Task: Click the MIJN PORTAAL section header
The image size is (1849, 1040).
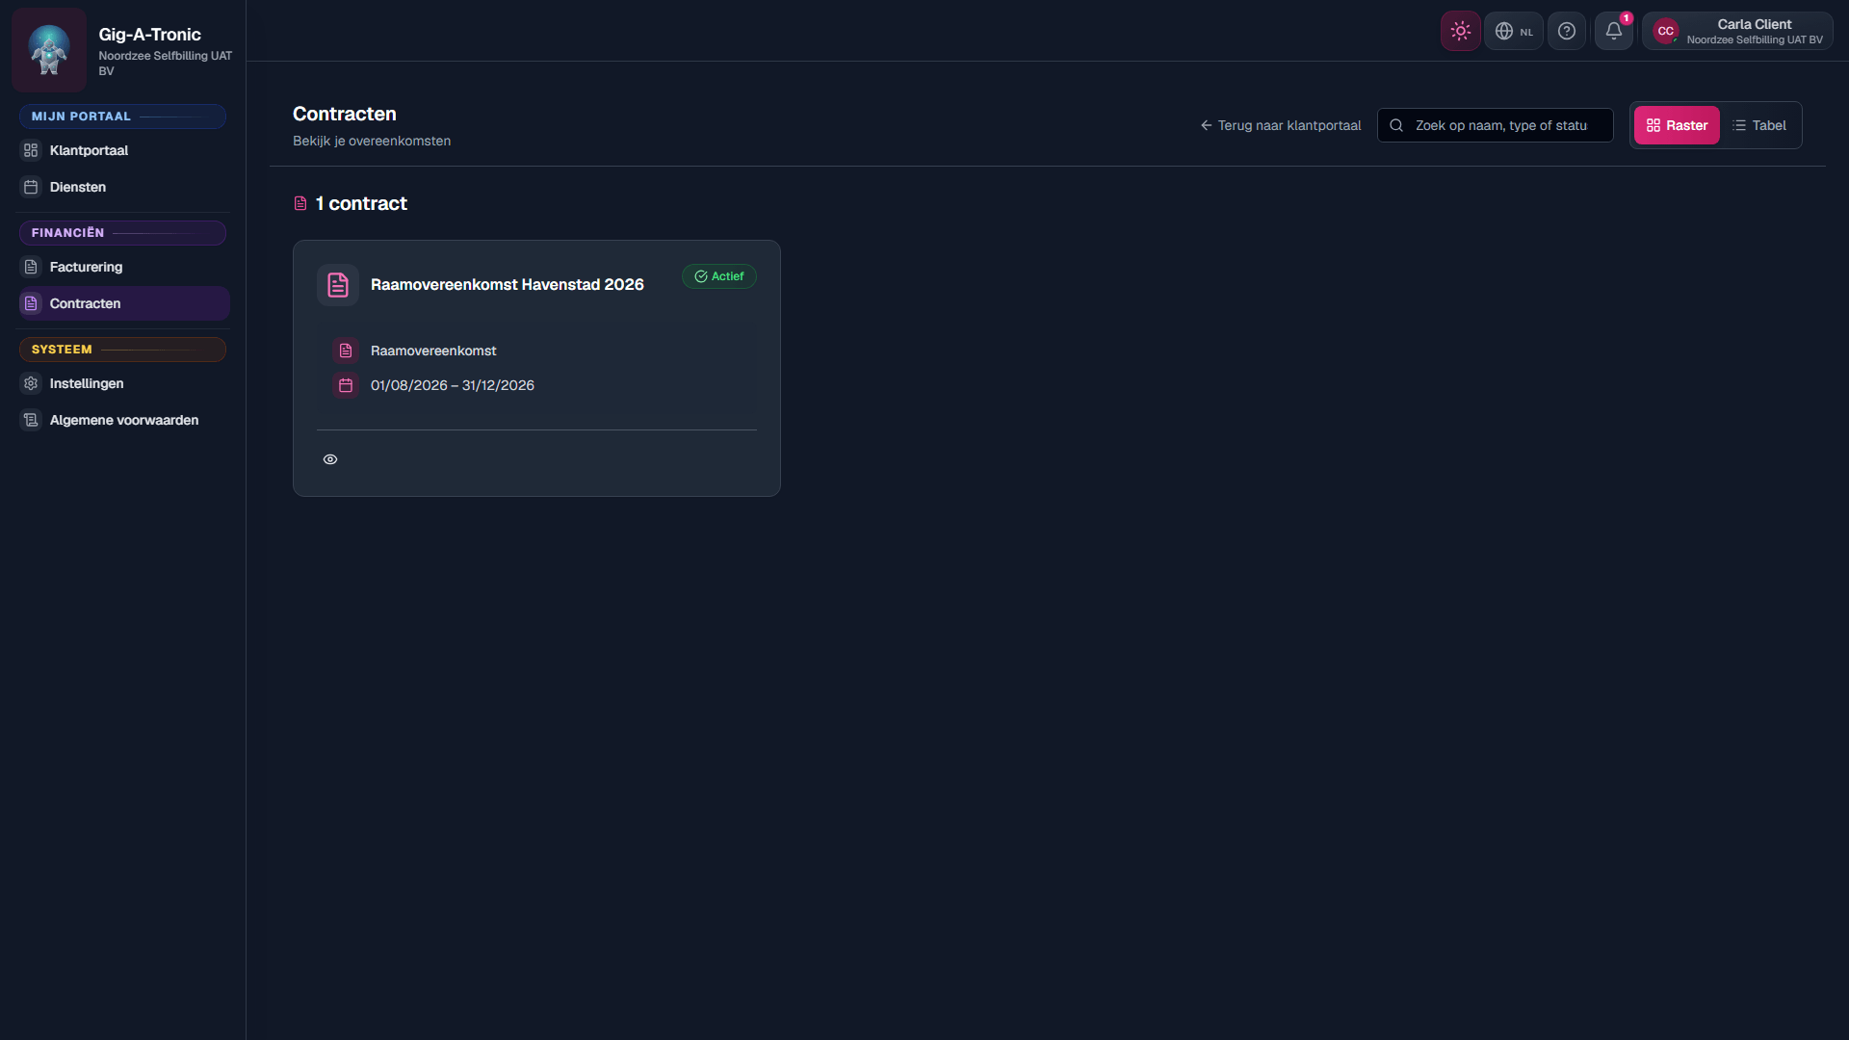Action: [122, 117]
